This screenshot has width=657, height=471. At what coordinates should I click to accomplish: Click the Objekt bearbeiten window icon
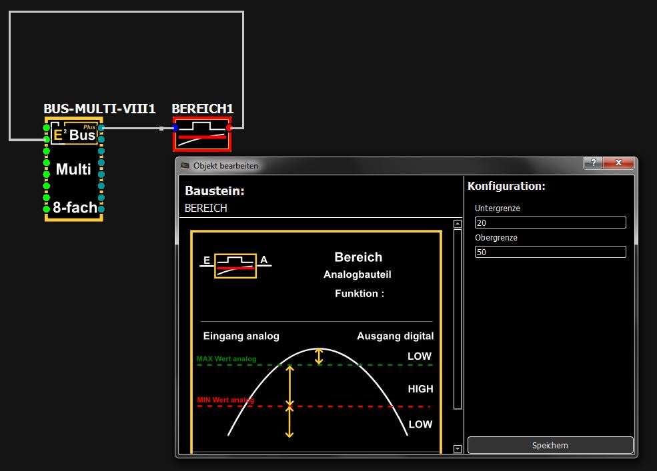[x=185, y=166]
